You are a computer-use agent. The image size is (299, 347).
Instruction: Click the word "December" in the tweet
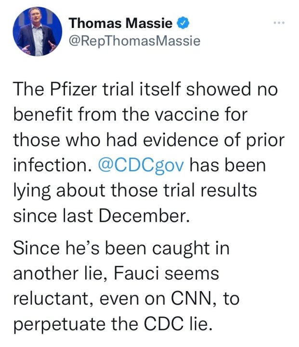(x=144, y=216)
